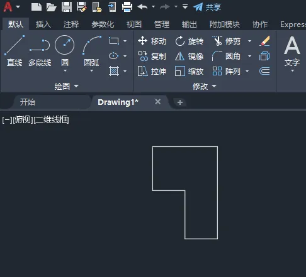The image size is (306, 277).
Task: Activate the Move (移动) command
Action: pos(152,41)
